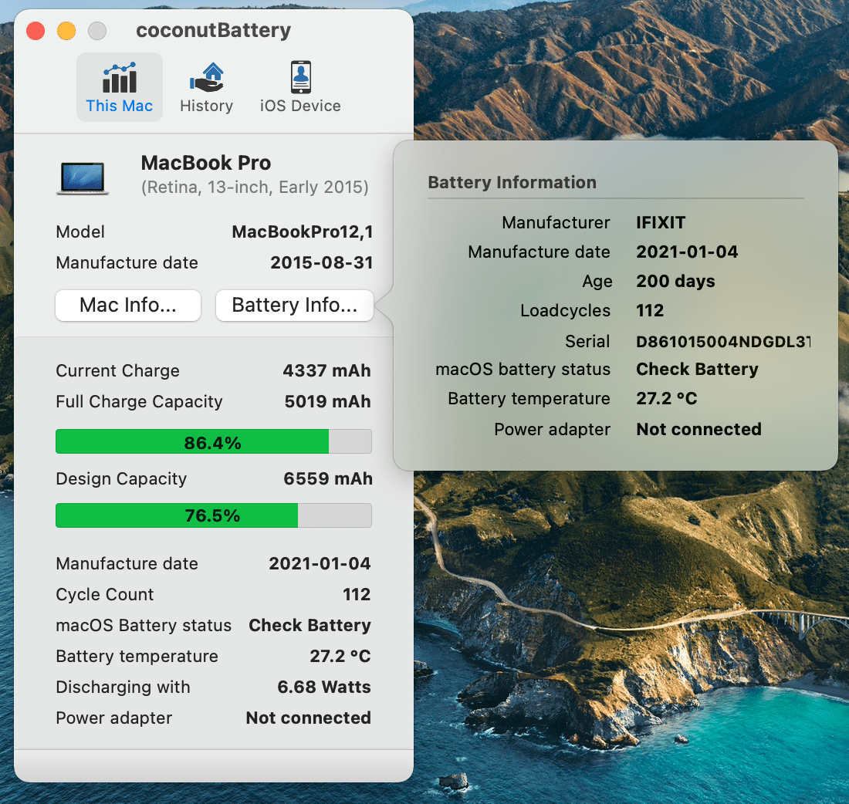Click Not connected in the Battery Information popover
849x804 pixels.
point(698,429)
